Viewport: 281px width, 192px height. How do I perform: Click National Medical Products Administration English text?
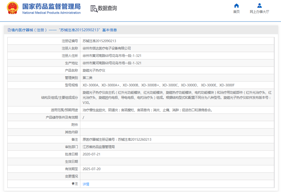click(51, 13)
